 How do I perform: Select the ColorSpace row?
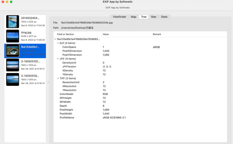click(140, 47)
